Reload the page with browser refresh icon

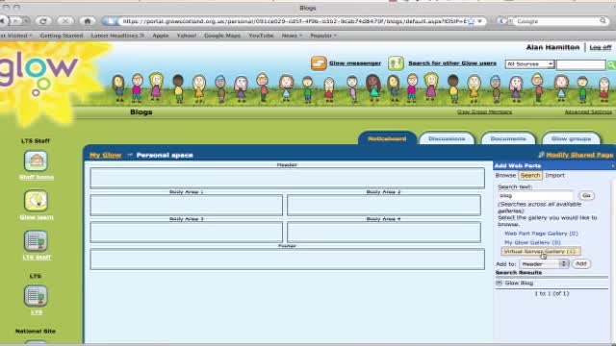pyautogui.click(x=43, y=21)
